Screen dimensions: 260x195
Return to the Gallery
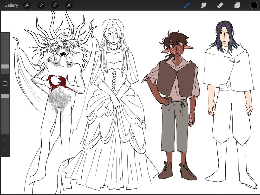pyautogui.click(x=11, y=5)
